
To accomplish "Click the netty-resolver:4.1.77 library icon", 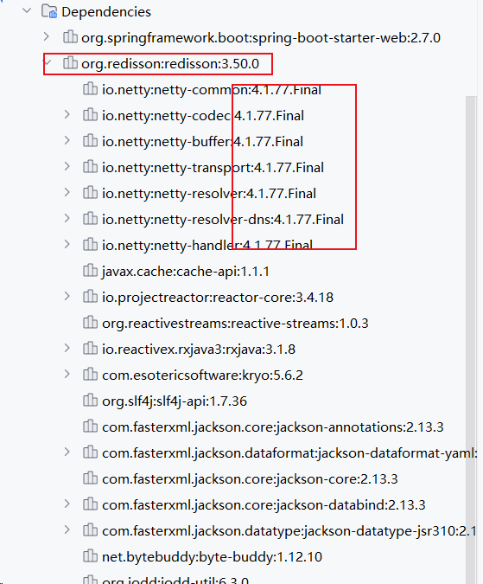I will click(x=90, y=193).
